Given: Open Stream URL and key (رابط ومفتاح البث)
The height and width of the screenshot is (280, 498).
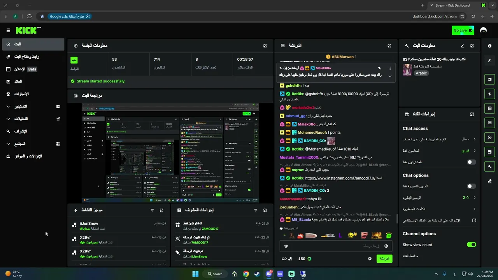Looking at the screenshot, I should click(33, 57).
